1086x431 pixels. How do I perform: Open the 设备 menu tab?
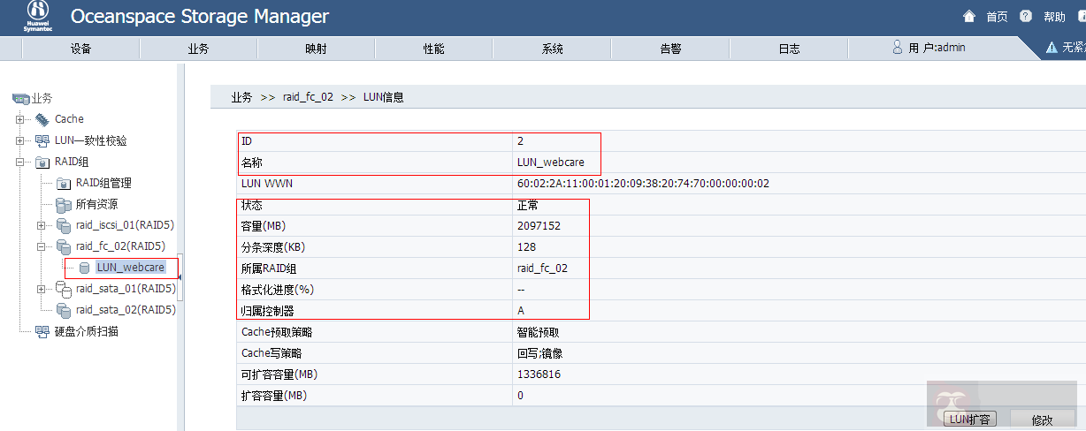click(x=80, y=49)
